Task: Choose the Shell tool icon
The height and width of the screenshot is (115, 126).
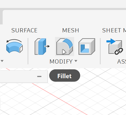Action: [87, 46]
